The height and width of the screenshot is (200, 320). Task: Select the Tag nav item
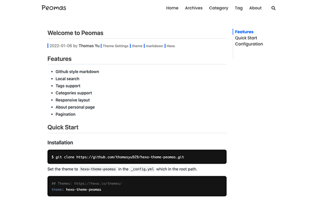[239, 8]
